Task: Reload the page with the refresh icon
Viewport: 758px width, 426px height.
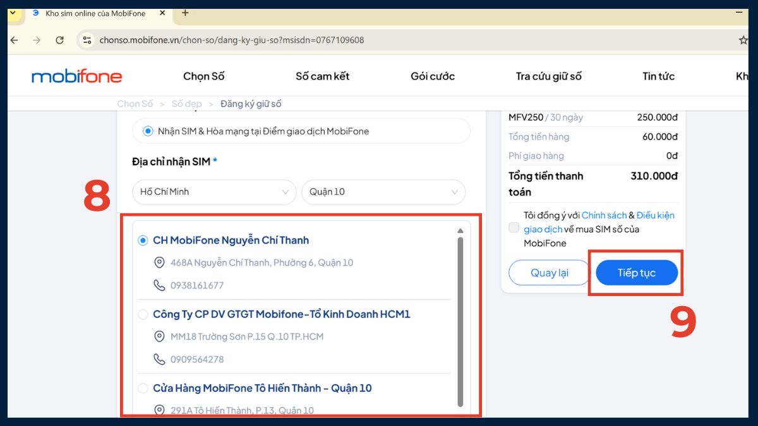Action: (59, 40)
